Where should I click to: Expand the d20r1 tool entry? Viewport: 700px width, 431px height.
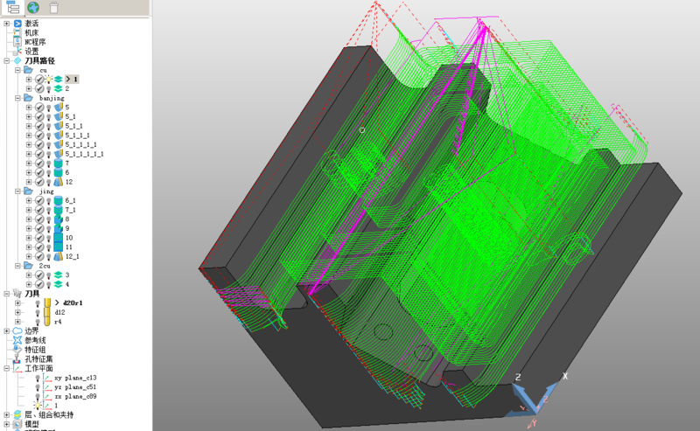[17, 303]
